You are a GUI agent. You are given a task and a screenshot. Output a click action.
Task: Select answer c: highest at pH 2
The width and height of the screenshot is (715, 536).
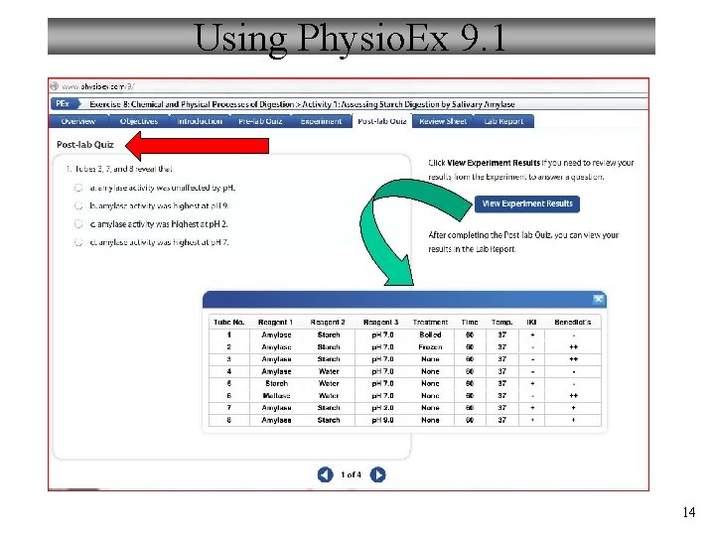coord(78,223)
